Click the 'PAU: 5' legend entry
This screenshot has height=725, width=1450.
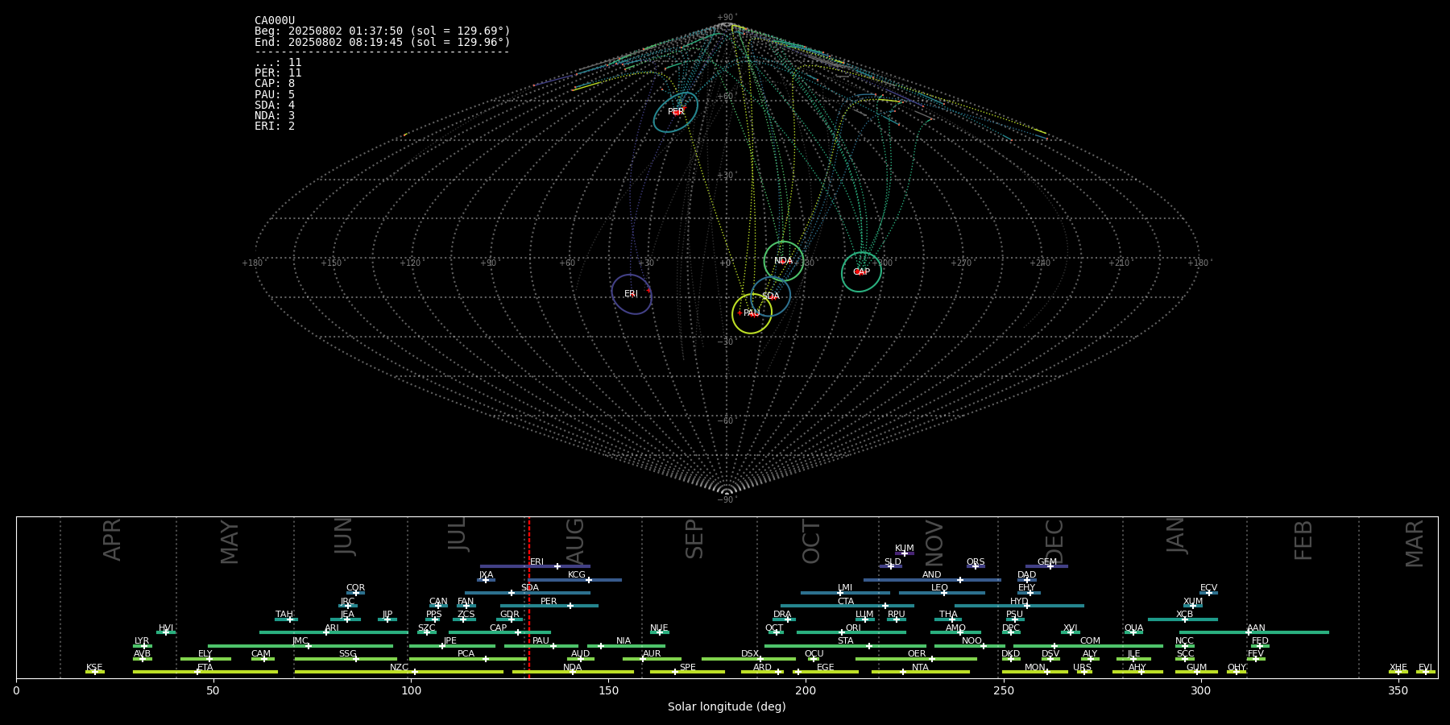pyautogui.click(x=275, y=95)
